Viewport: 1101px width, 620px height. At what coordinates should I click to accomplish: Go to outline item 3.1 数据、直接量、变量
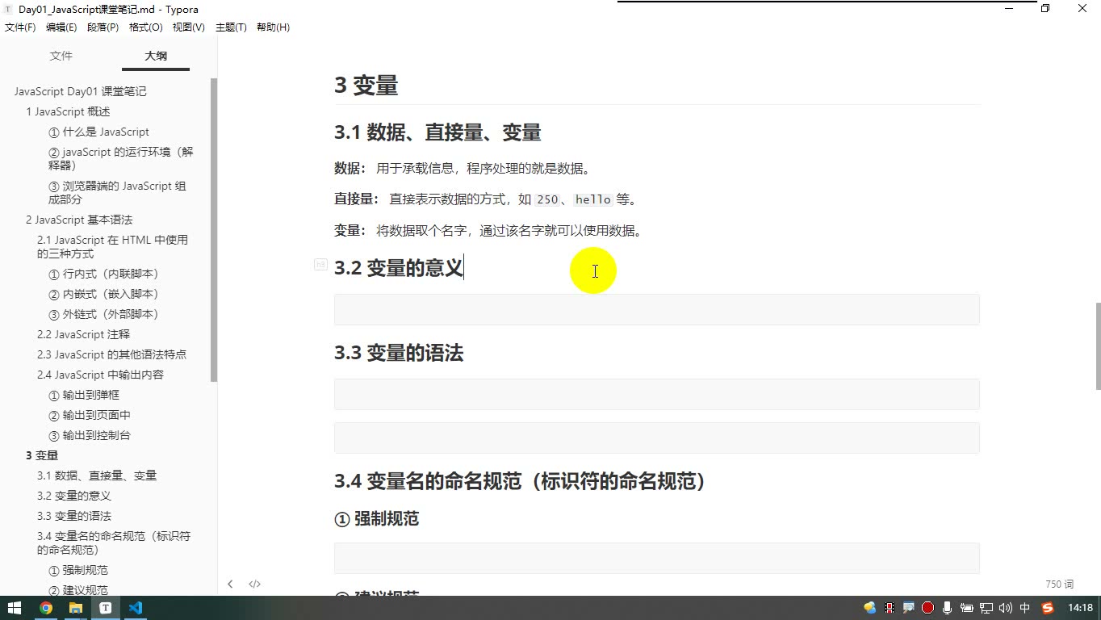[x=97, y=475]
